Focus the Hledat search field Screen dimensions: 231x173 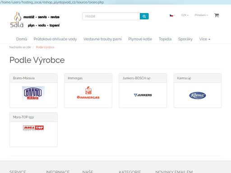tap(111, 16)
